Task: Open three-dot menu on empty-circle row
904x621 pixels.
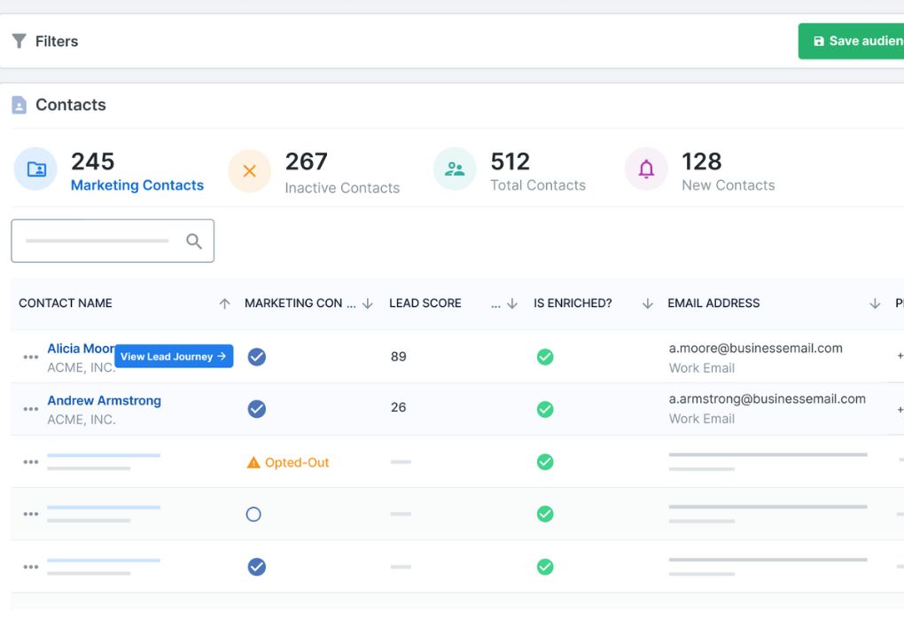Action: [30, 514]
